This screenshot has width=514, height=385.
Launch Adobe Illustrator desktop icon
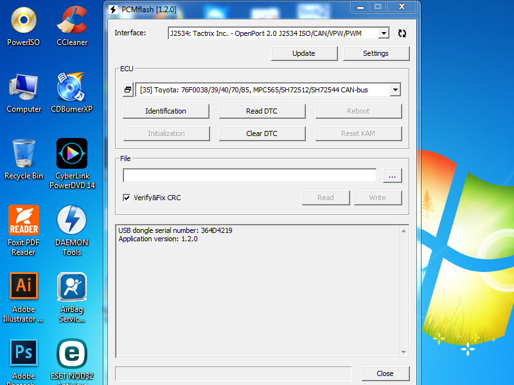pyautogui.click(x=24, y=297)
